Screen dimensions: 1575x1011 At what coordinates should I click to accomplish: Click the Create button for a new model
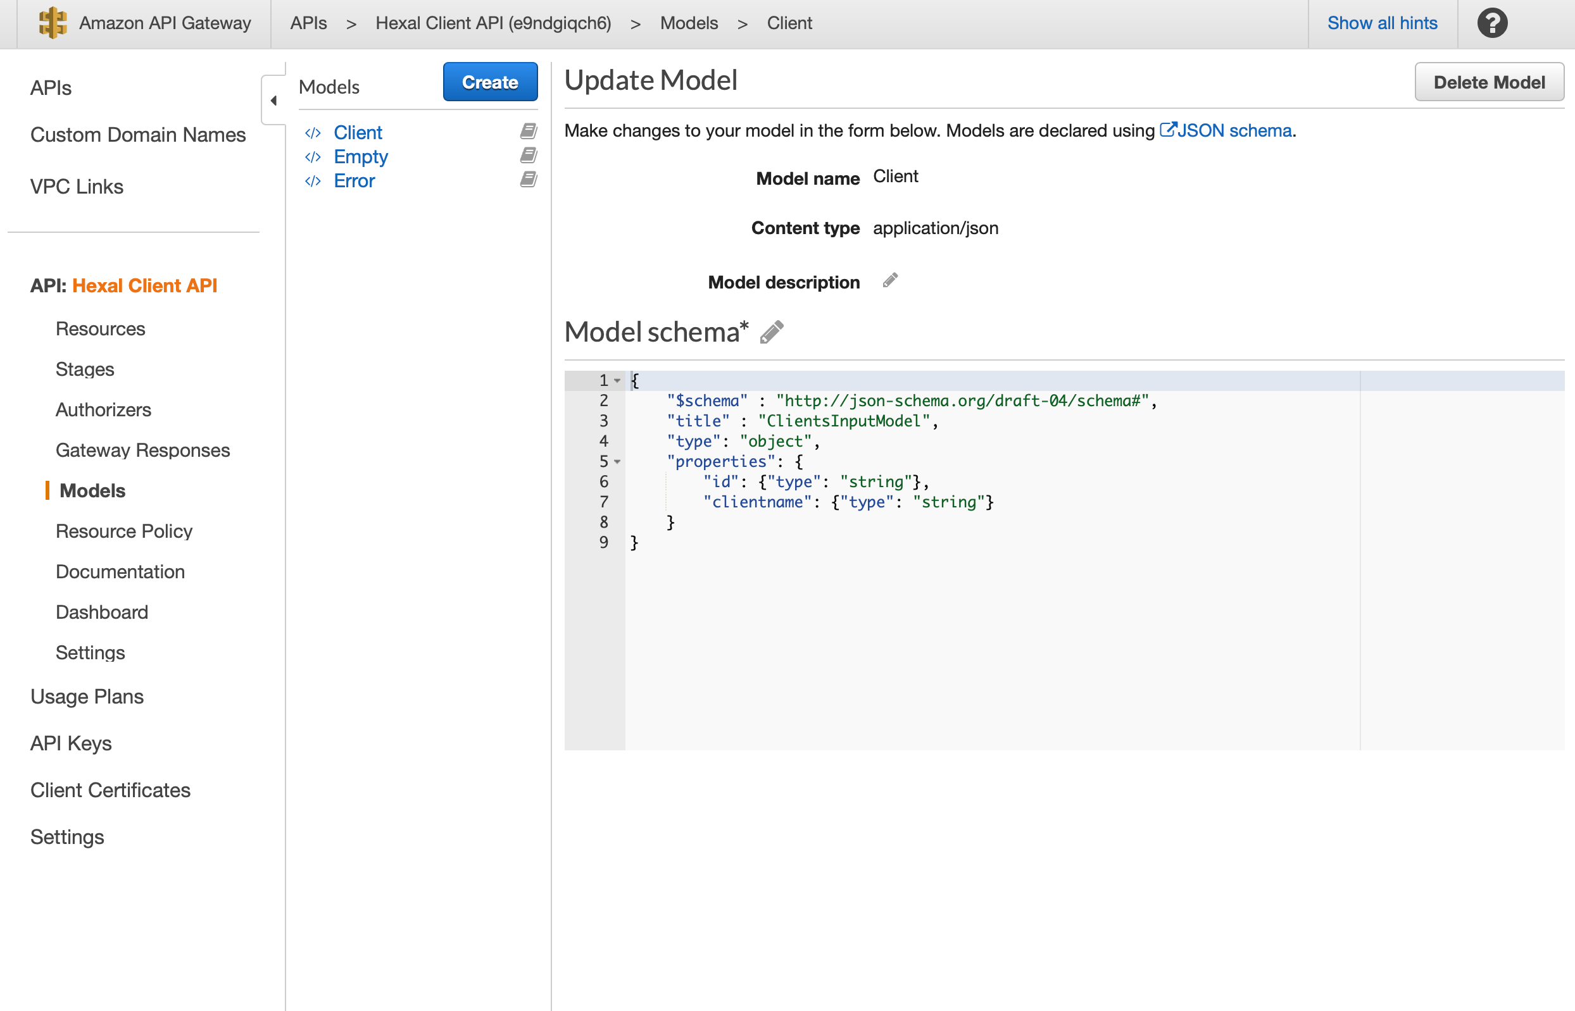pos(490,82)
